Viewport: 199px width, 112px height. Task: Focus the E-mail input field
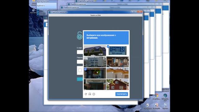pos(80,52)
